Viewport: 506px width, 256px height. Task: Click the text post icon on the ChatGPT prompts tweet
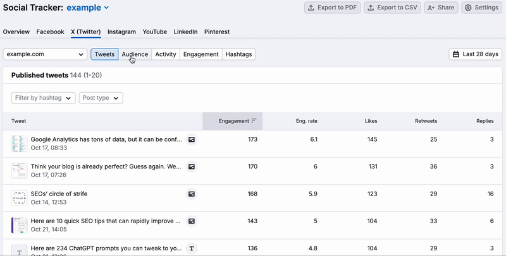click(x=192, y=248)
